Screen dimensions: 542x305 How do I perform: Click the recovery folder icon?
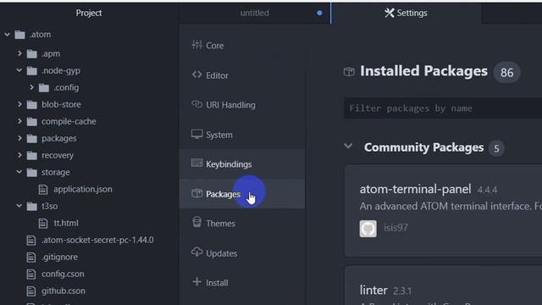coord(32,155)
